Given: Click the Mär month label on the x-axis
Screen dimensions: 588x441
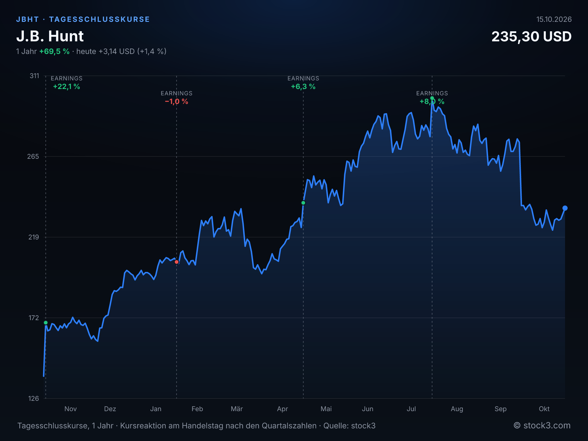Looking at the screenshot, I should pos(237,409).
